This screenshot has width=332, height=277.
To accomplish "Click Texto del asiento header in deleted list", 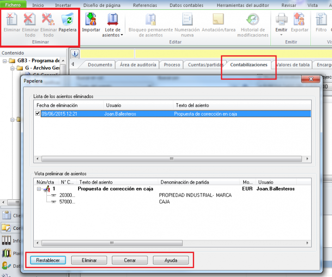I will 242,105.
